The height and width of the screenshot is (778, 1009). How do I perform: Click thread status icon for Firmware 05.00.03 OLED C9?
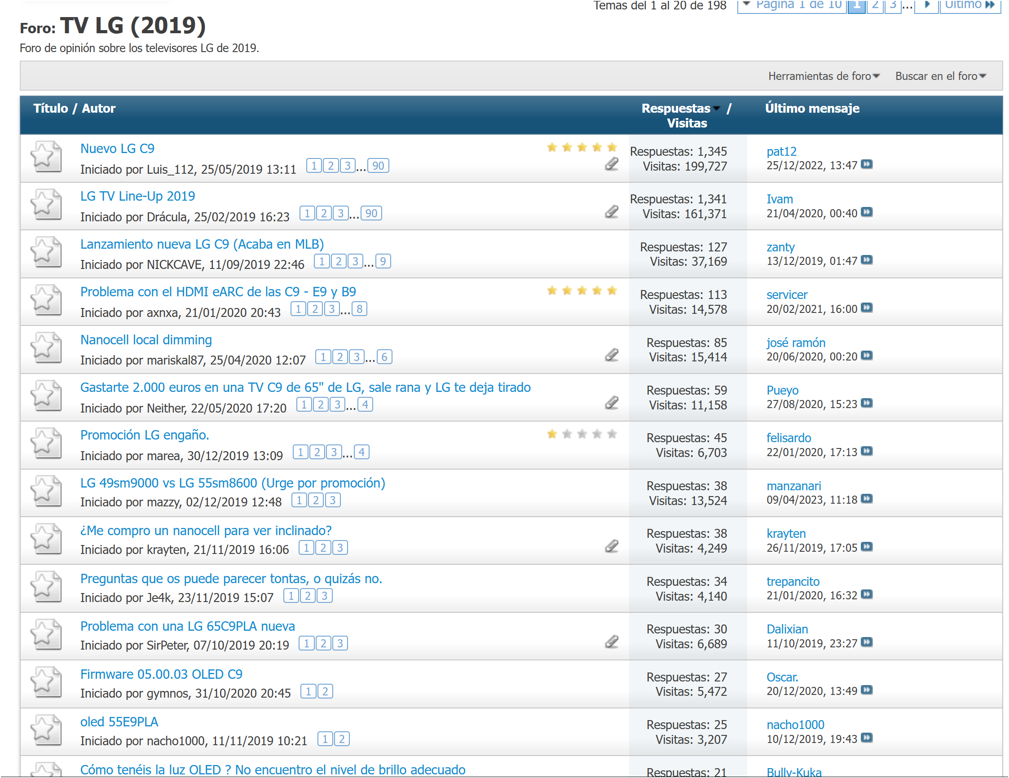46,682
